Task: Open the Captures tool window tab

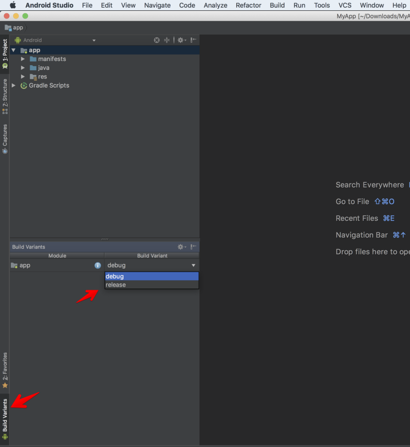Action: [x=5, y=139]
